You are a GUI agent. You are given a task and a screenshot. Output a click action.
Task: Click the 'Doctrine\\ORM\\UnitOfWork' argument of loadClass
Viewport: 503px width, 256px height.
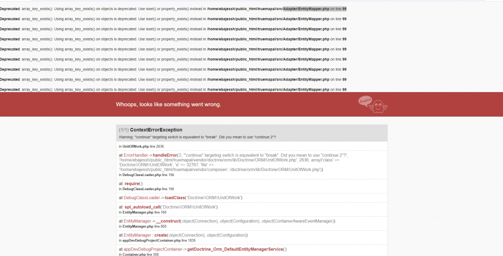tap(214, 198)
